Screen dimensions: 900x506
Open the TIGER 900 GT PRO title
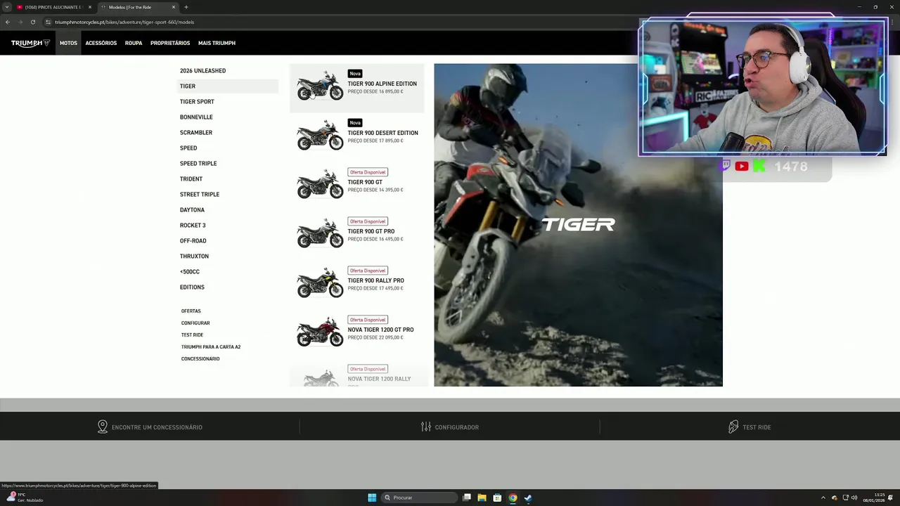click(x=371, y=231)
